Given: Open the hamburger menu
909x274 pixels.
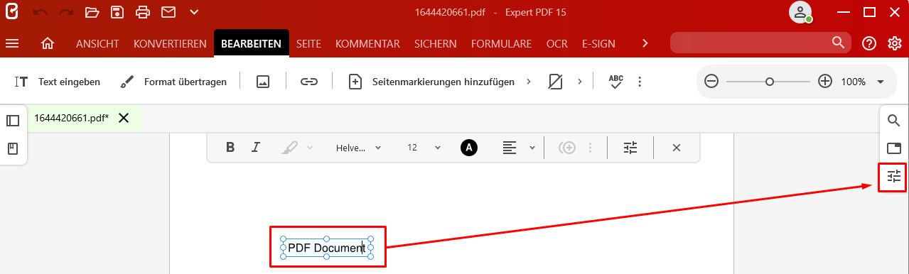Looking at the screenshot, I should pyautogui.click(x=11, y=43).
